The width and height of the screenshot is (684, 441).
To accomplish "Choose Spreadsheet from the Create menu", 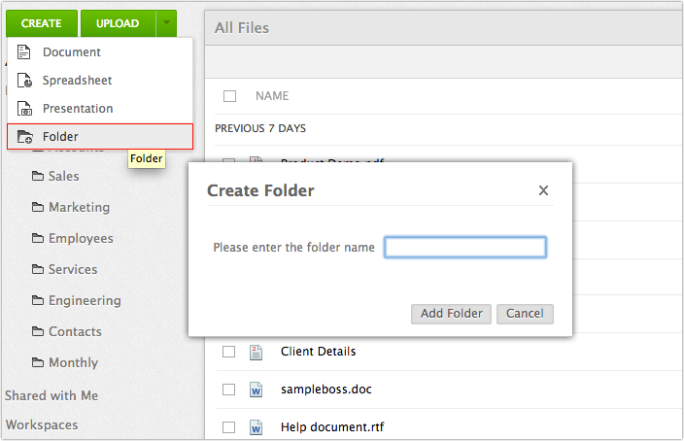I will (x=77, y=81).
